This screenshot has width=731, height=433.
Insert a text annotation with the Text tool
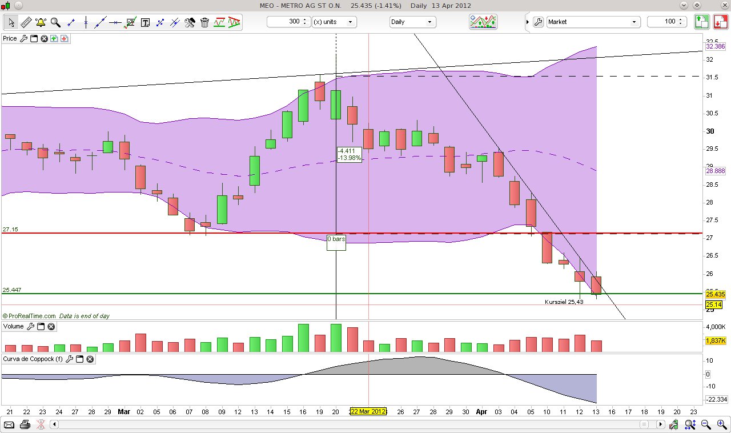coord(145,22)
